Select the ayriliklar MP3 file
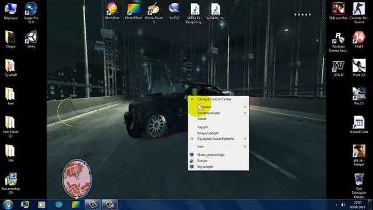Image resolution: width=373 pixels, height=210 pixels. click(216, 11)
